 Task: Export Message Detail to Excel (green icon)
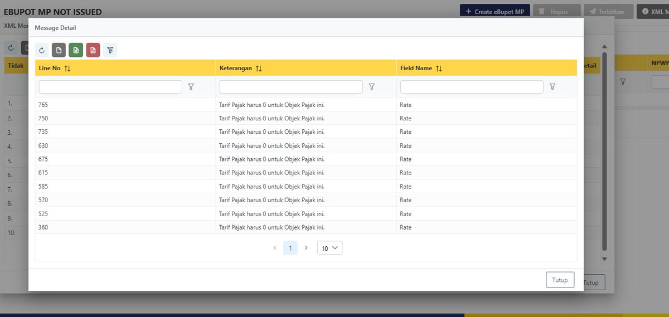76,50
